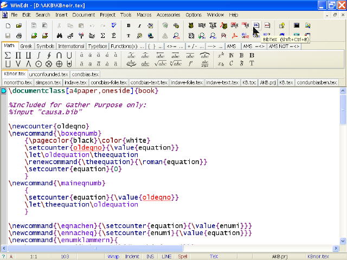Switch to the unconfounded.tex document tab
This screenshot has height=260, width=347.
49,74
